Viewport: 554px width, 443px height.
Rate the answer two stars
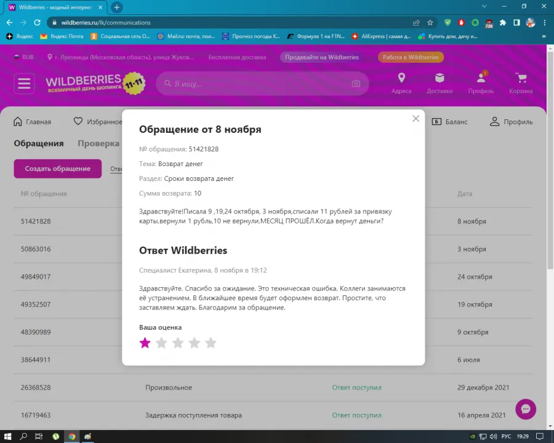tap(161, 343)
